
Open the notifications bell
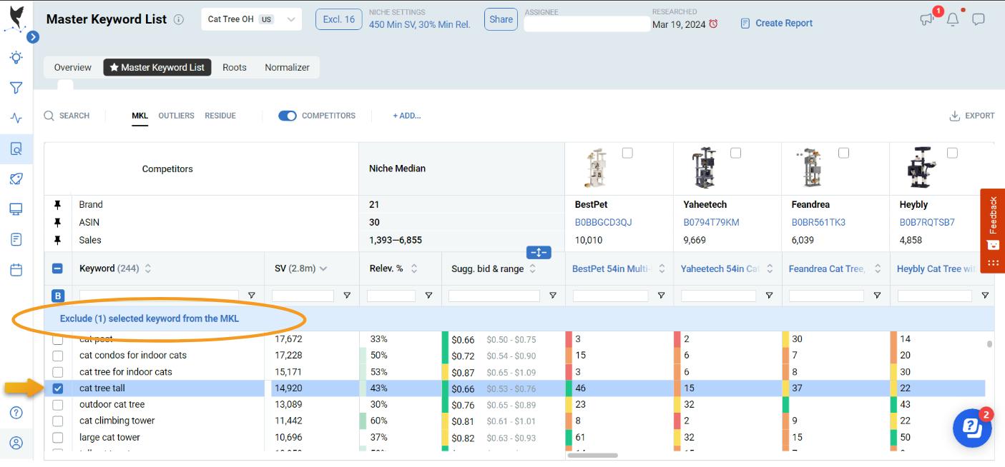click(x=953, y=19)
